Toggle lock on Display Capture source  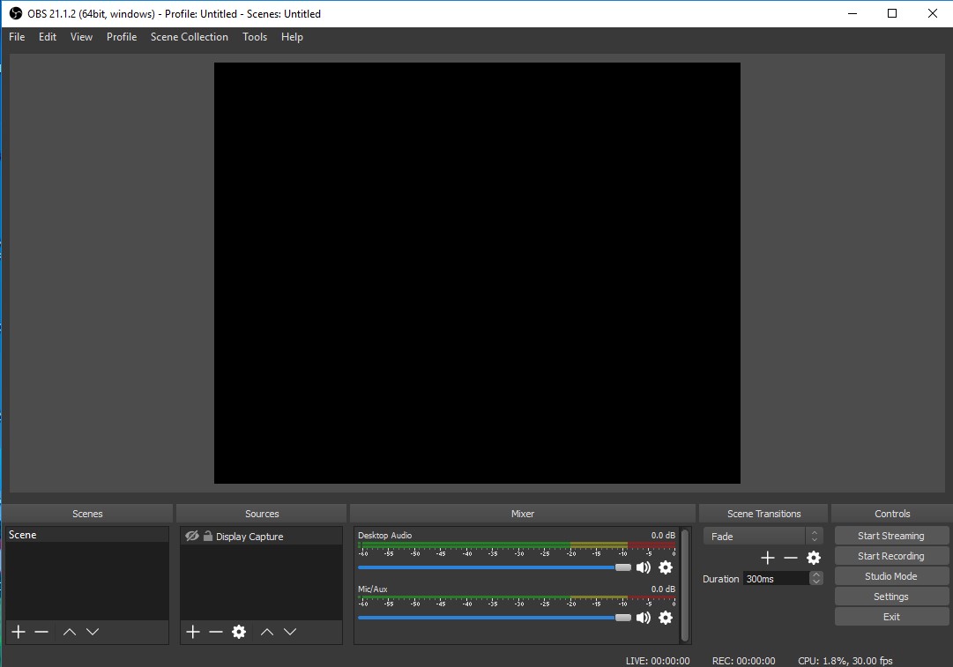(x=208, y=536)
